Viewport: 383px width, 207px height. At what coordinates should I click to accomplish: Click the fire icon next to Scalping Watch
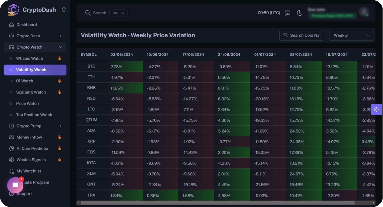tap(60, 92)
